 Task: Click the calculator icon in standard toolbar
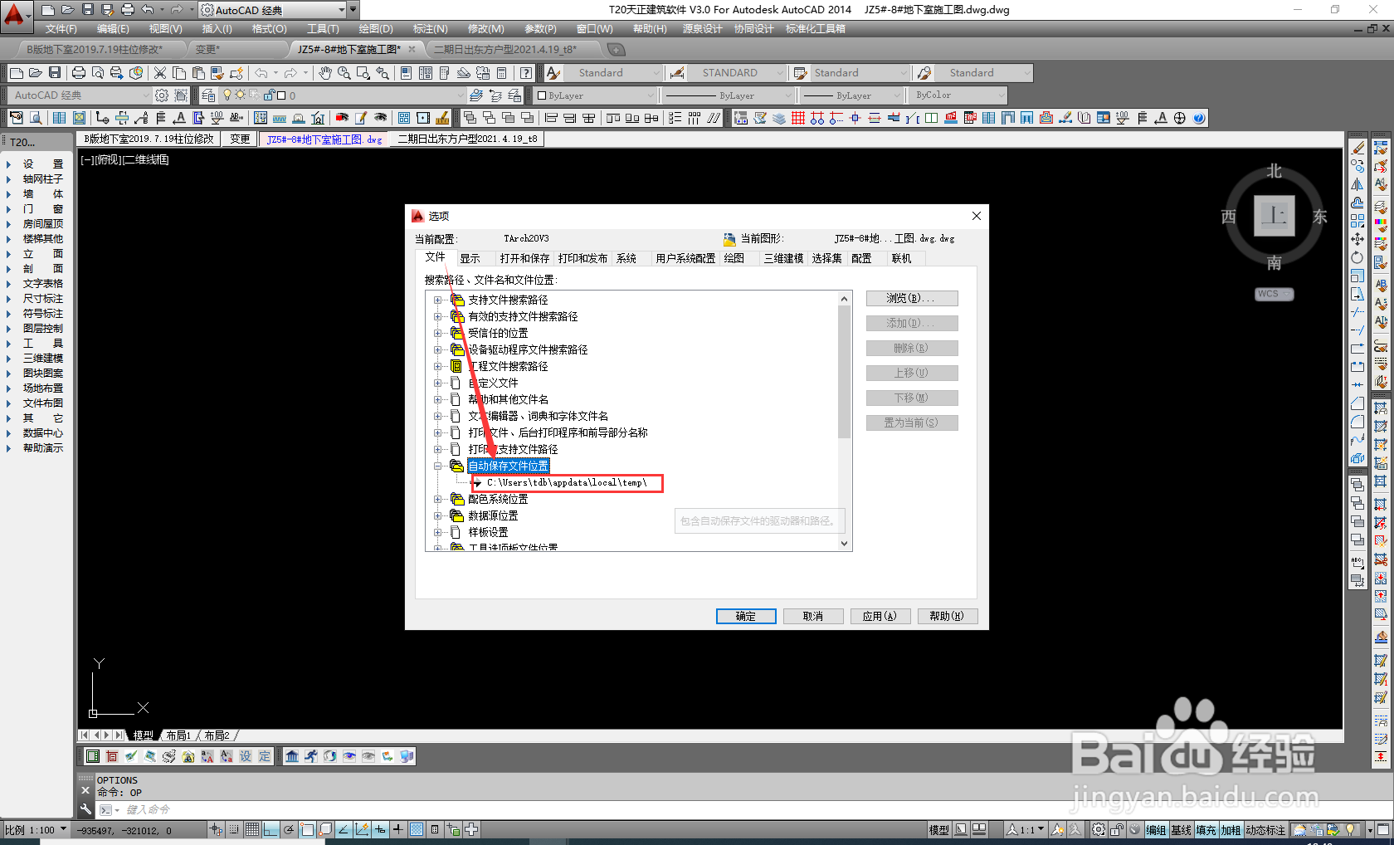click(501, 73)
